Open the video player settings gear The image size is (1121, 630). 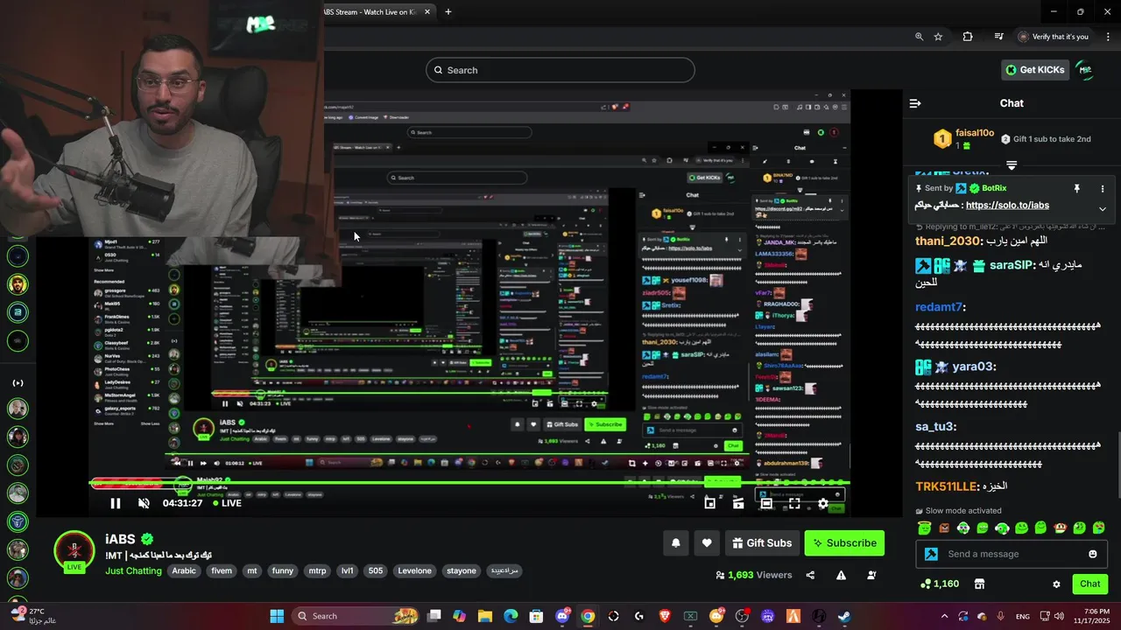pyautogui.click(x=823, y=503)
